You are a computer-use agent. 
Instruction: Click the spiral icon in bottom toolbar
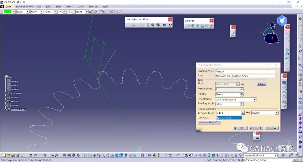point(186,155)
